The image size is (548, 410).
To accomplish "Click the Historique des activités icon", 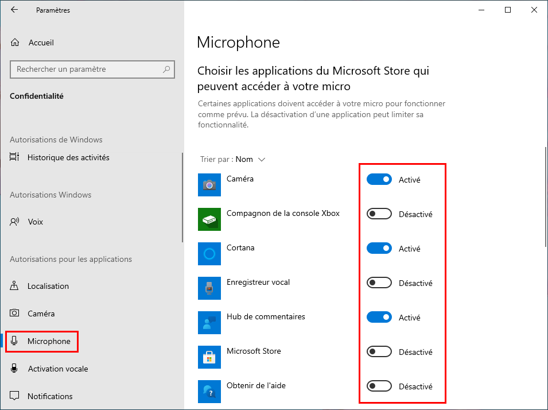I will pos(14,157).
